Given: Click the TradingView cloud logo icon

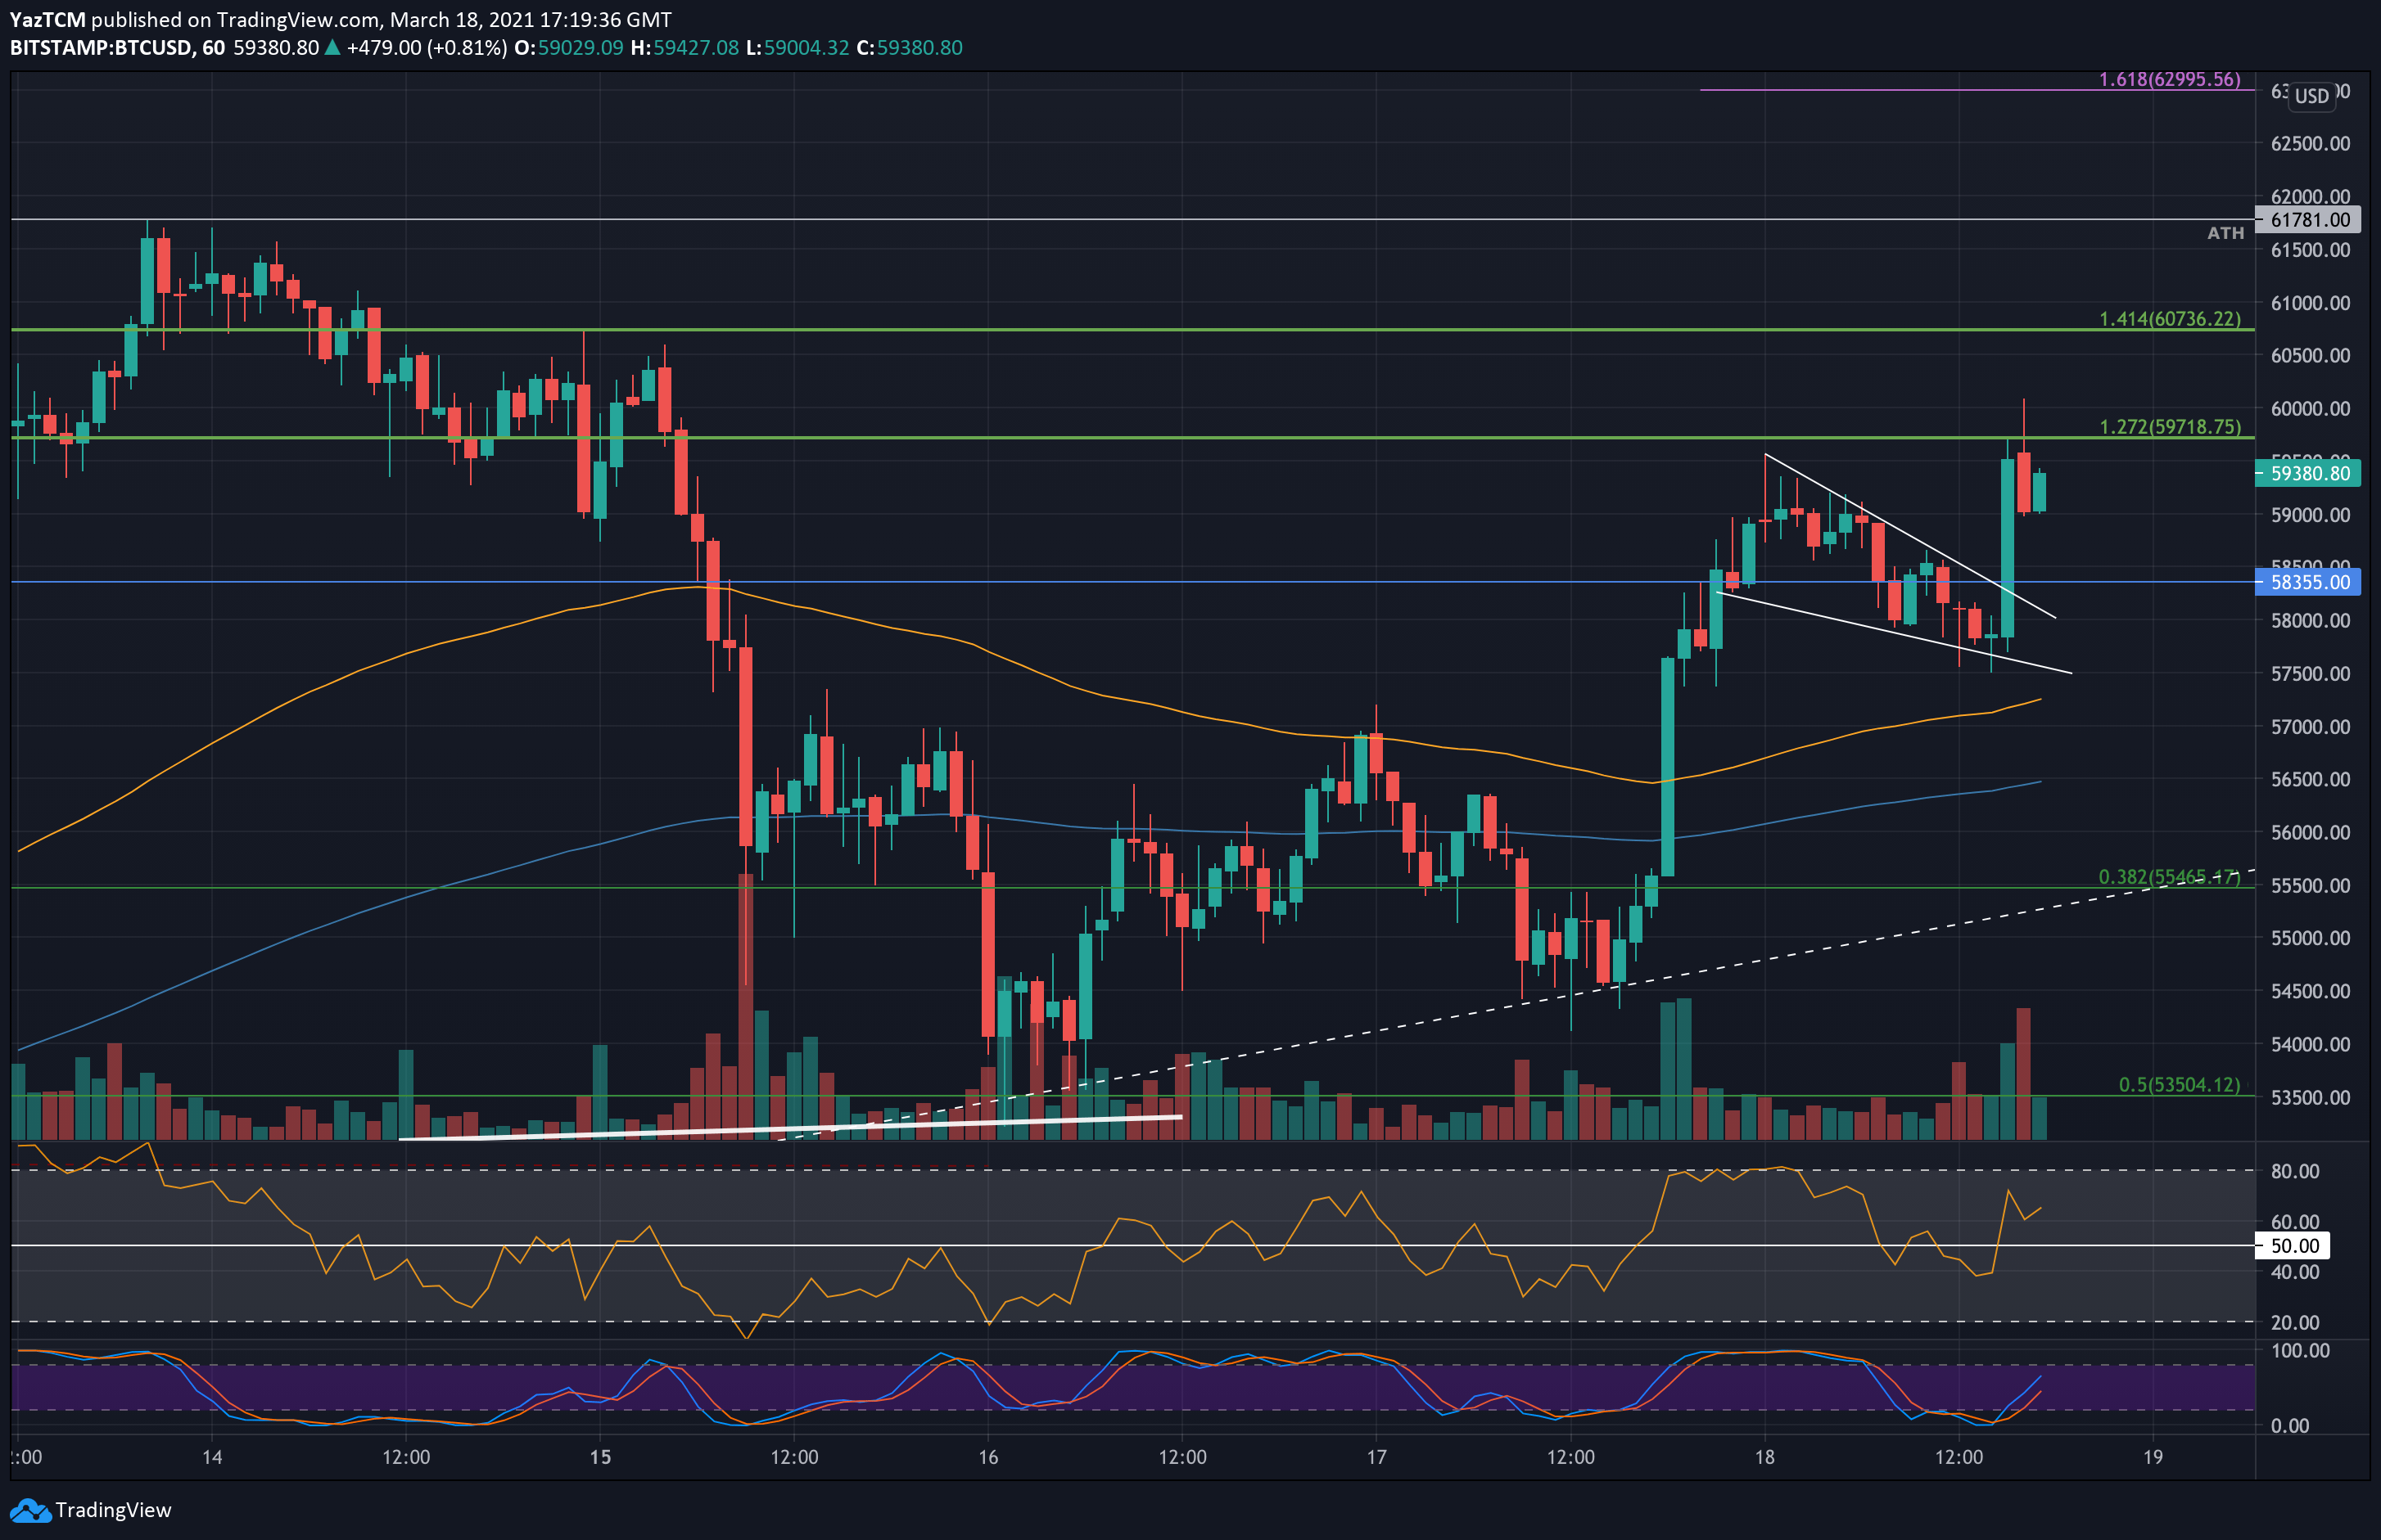Looking at the screenshot, I should (29, 1510).
